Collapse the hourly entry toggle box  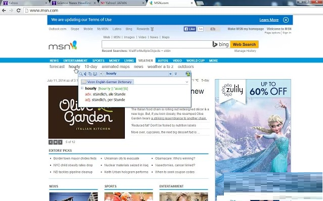pyautogui.click(x=82, y=88)
